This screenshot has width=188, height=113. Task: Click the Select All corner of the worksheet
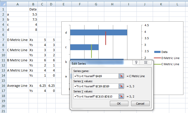3,4
